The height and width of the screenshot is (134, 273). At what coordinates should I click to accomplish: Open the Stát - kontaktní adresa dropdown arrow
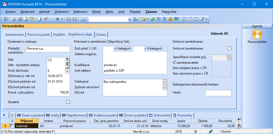tap(67, 64)
